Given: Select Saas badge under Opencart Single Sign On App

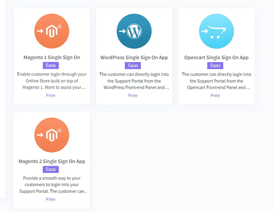Looking at the screenshot, I should tap(215, 65).
